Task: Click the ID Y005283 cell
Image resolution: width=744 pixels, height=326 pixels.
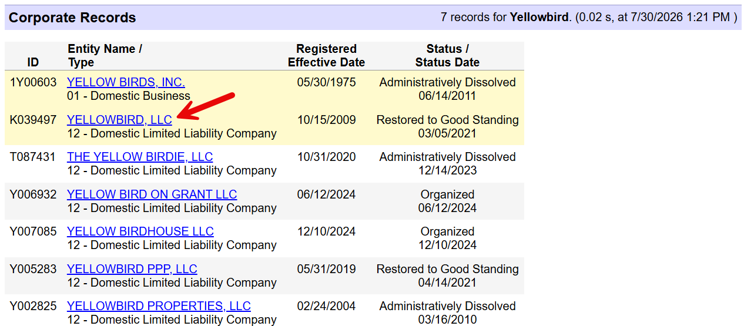Action: pos(33,269)
